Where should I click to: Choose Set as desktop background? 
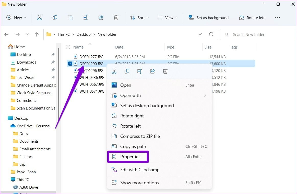(x=160, y=106)
